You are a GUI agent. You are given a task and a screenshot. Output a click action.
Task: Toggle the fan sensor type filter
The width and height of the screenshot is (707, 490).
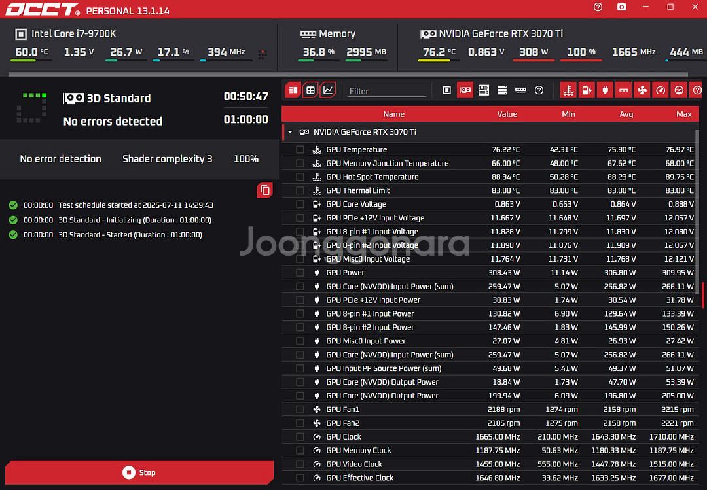point(643,90)
